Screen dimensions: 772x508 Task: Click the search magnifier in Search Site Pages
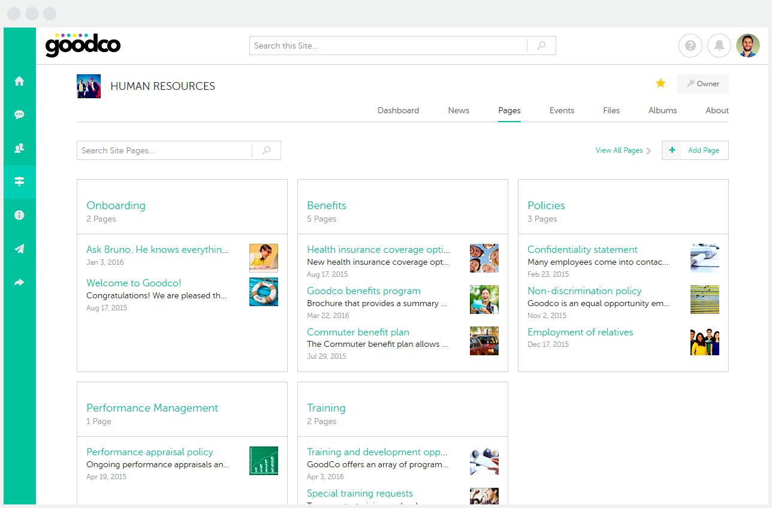266,150
